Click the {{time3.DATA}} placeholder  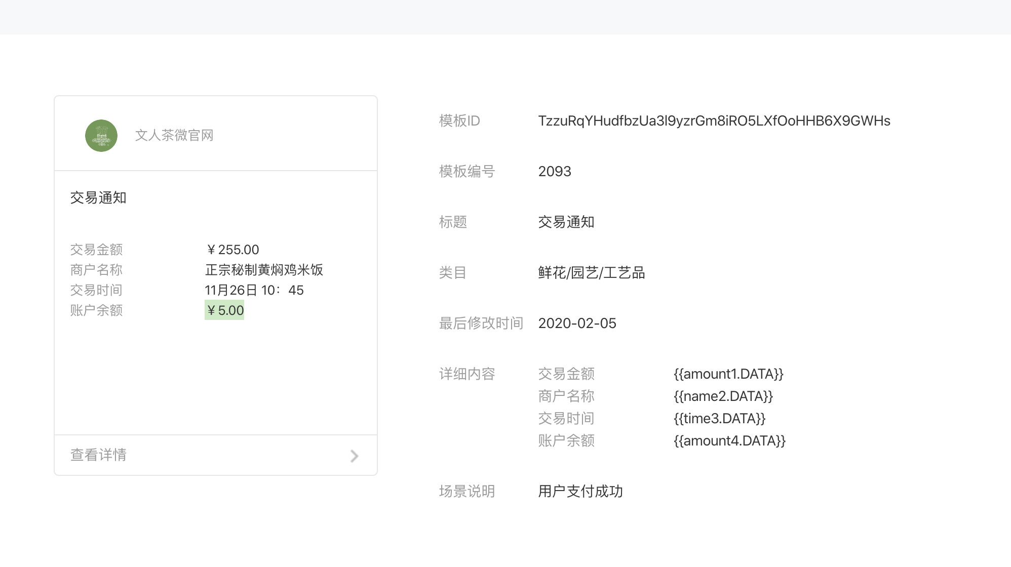click(x=719, y=419)
